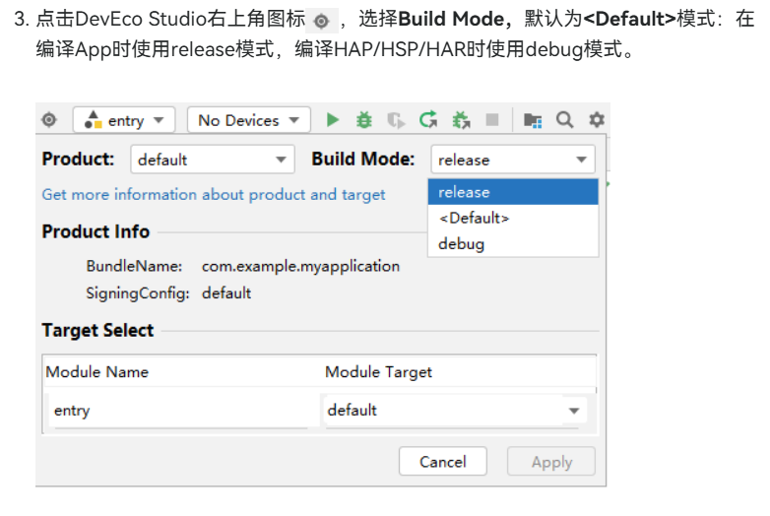Click the greyed-out run icon beside debug
The image size is (770, 516).
(396, 120)
